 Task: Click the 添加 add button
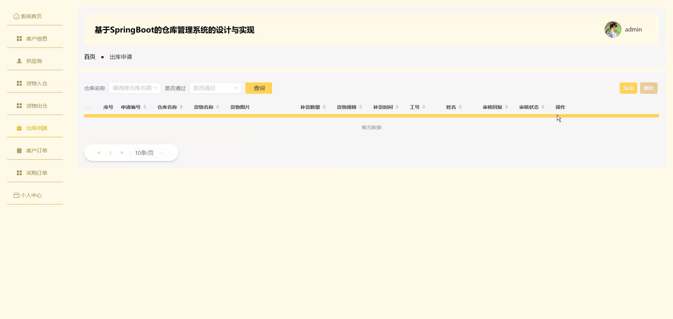[x=628, y=88]
